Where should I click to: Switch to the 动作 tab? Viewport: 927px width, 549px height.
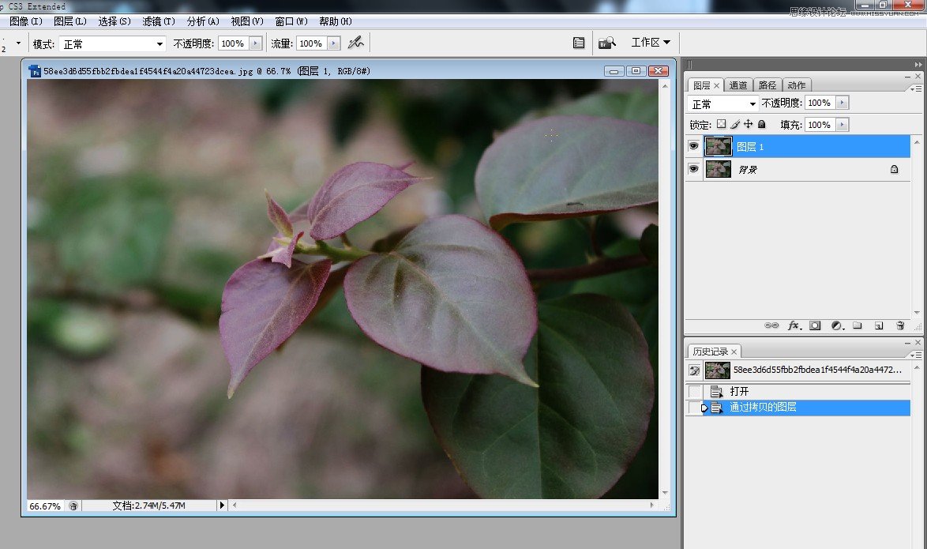pos(797,85)
